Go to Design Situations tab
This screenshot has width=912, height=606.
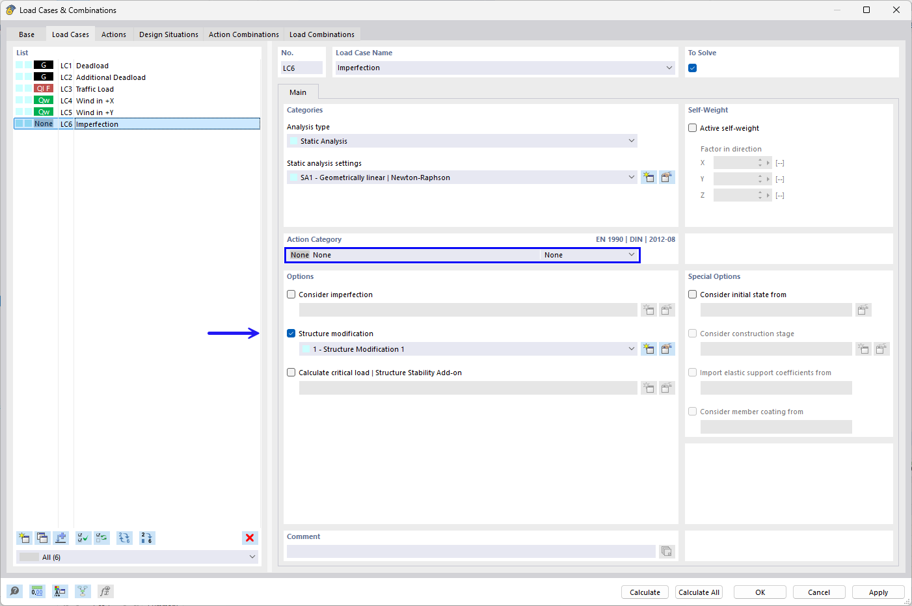click(168, 34)
